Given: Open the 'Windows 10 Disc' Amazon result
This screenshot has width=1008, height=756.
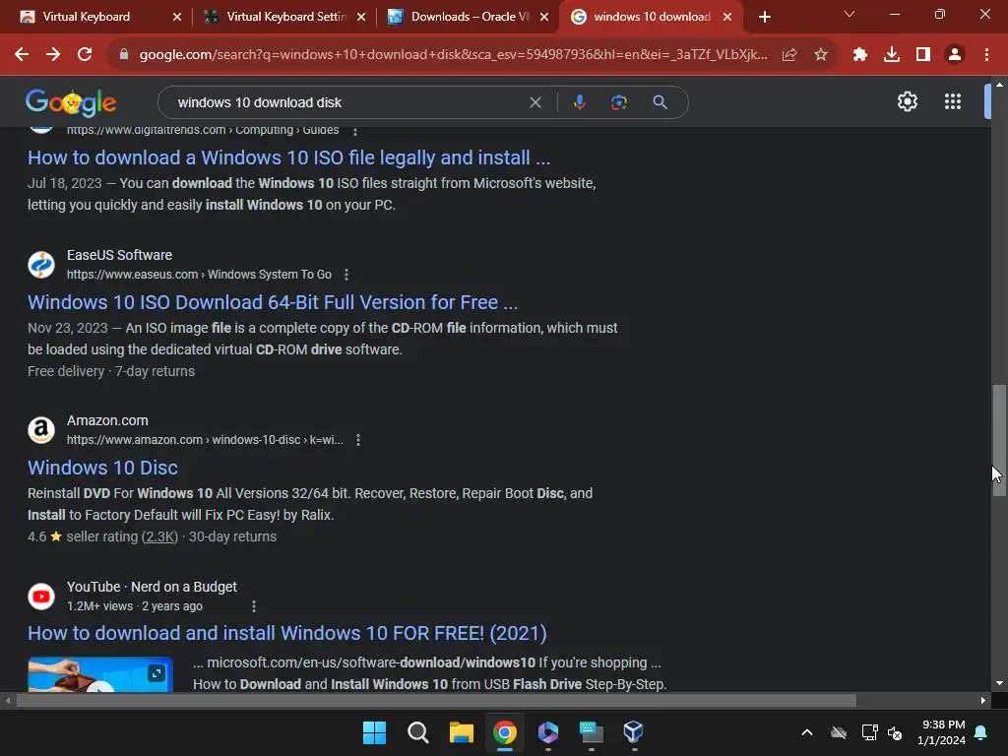Looking at the screenshot, I should point(102,468).
